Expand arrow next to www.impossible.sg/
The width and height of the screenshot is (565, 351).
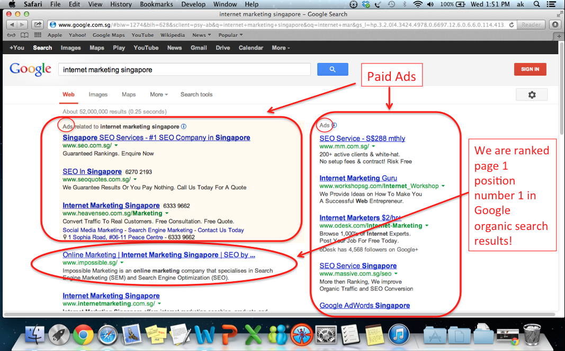122,263
